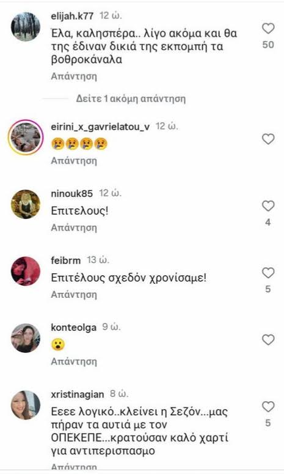Open the eirini_x_gavrielatou_v username link
This screenshot has width=284, height=474.
point(100,127)
